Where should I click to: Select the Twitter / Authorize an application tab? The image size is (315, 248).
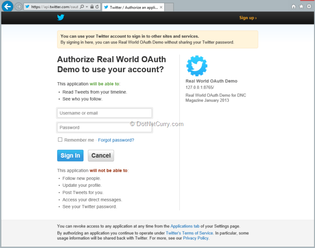[x=133, y=7]
